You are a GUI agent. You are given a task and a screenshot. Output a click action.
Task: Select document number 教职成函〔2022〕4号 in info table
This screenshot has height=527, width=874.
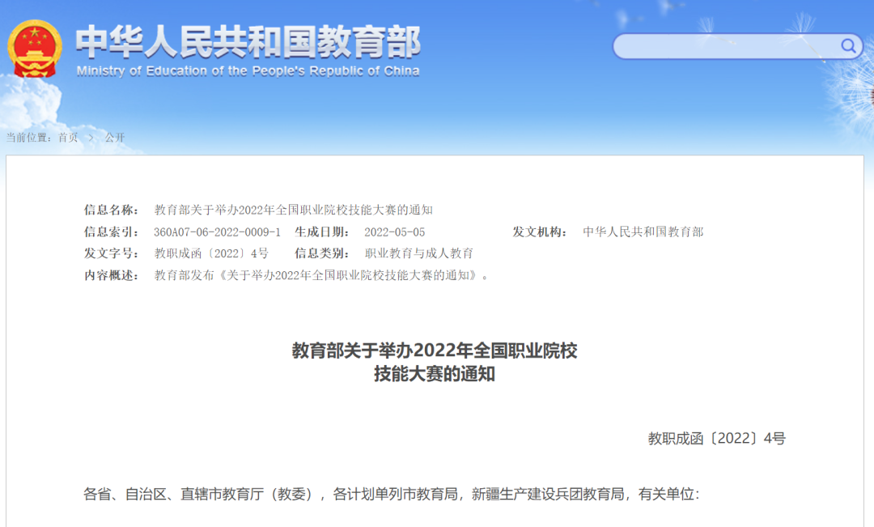click(211, 253)
